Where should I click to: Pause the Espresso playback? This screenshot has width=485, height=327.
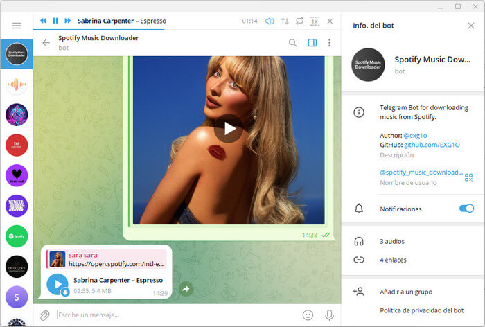pyautogui.click(x=55, y=21)
